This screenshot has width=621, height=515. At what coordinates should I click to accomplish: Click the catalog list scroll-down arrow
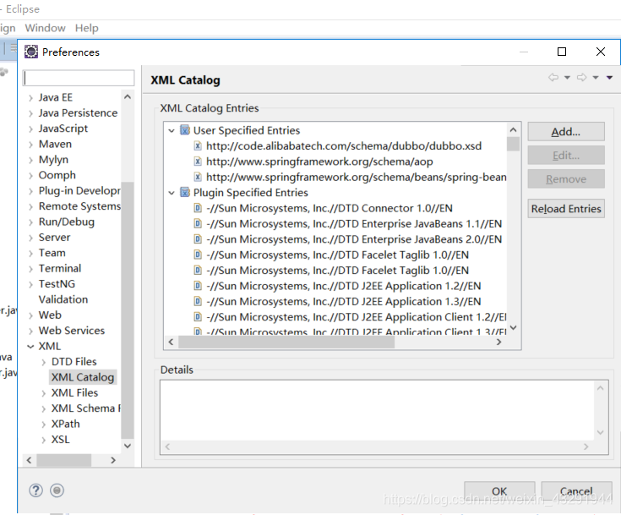pyautogui.click(x=514, y=328)
